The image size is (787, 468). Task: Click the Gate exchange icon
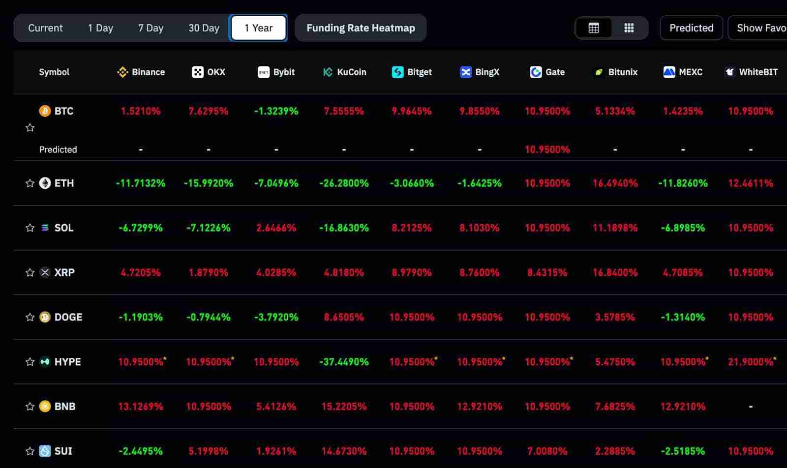pos(535,72)
